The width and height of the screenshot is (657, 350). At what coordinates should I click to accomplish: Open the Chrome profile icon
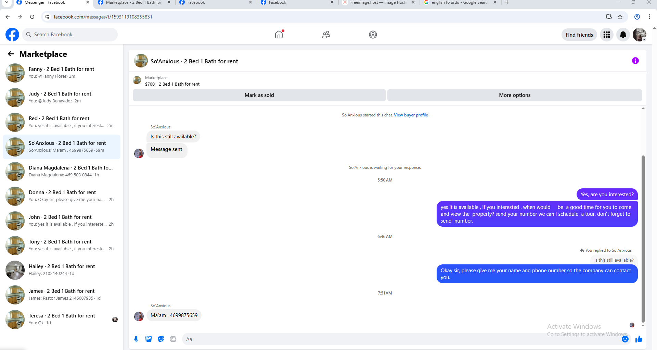[x=637, y=17]
